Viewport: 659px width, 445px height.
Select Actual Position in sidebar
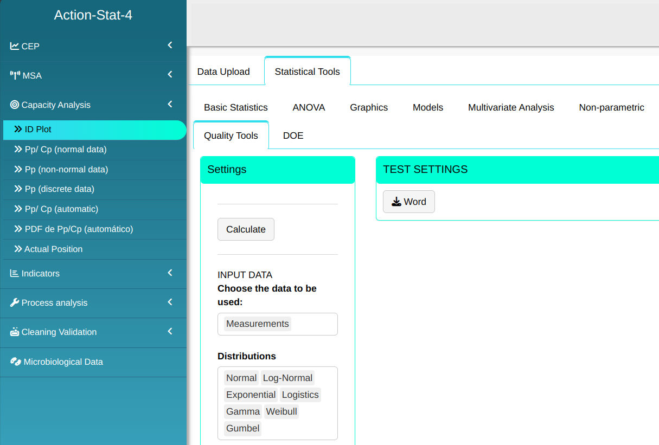click(53, 249)
